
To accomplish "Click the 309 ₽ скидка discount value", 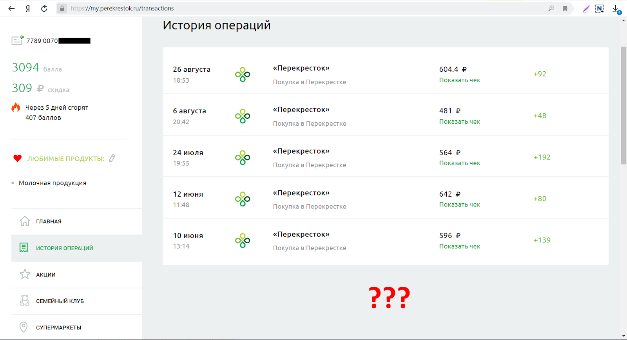I will (40, 88).
